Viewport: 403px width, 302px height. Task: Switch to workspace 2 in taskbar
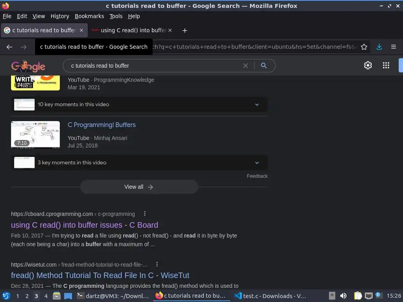pyautogui.click(x=27, y=296)
